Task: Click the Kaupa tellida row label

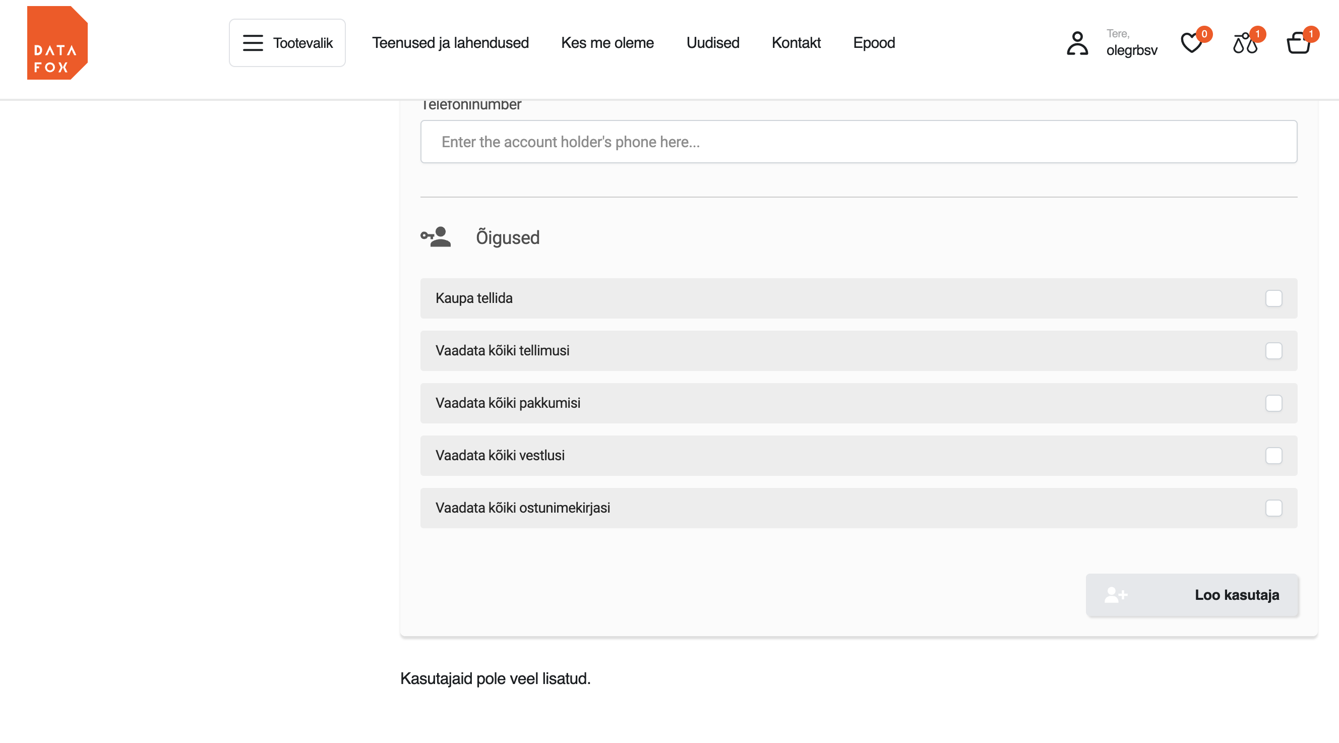Action: point(474,298)
